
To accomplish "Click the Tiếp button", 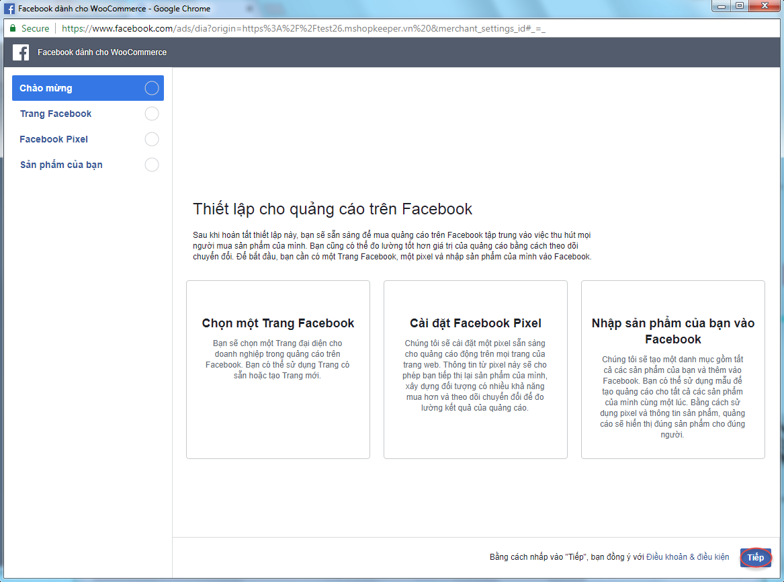I will click(x=756, y=558).
